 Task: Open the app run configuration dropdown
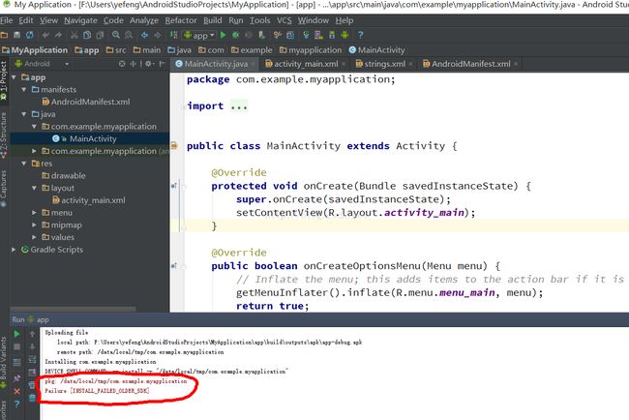point(199,35)
